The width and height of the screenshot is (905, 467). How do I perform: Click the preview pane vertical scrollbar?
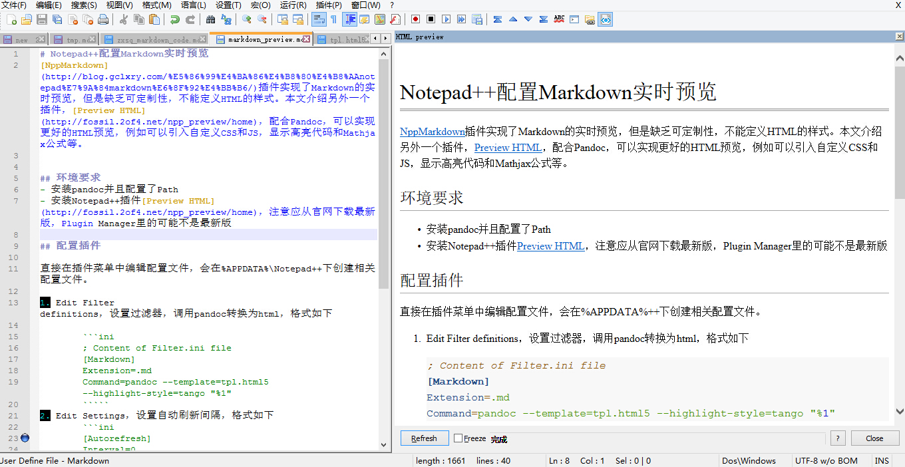coord(899,200)
